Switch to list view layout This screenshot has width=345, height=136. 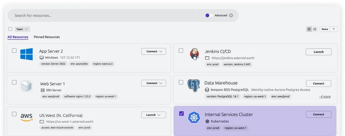coord(315,29)
